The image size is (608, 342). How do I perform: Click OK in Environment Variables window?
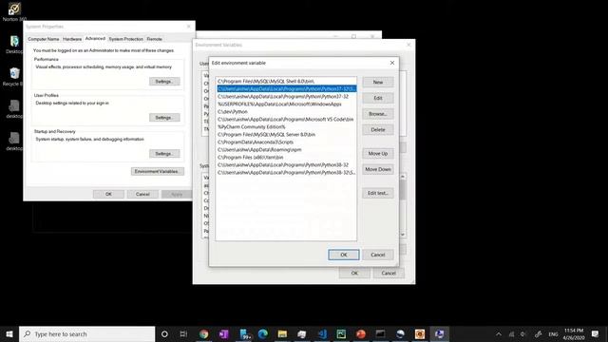[x=354, y=274]
